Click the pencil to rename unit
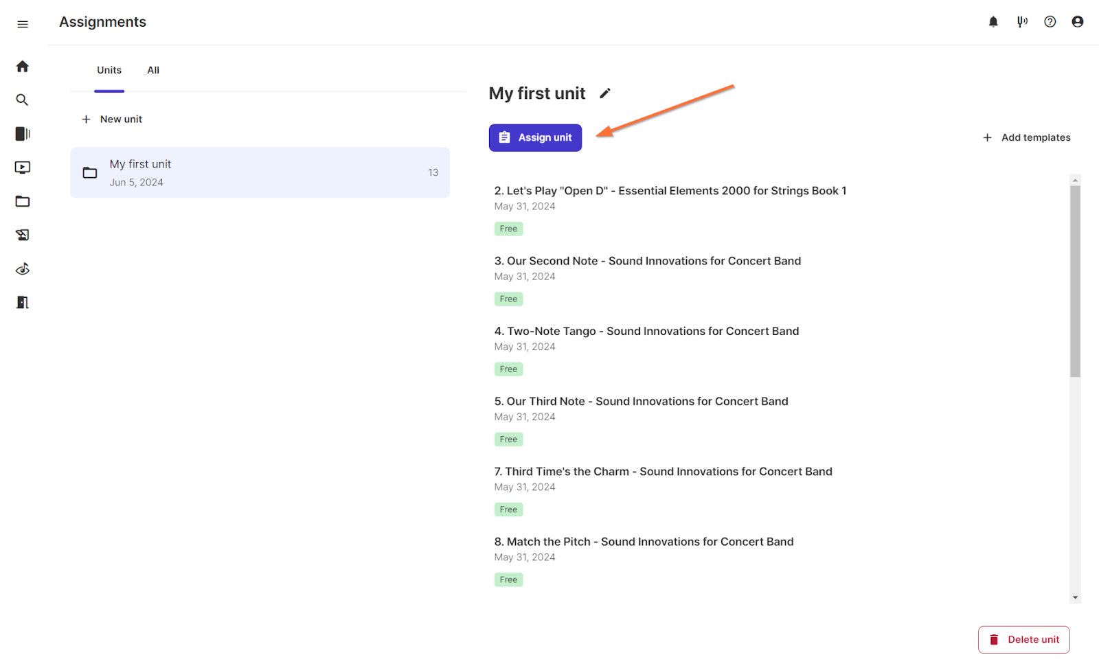The image size is (1099, 666). tap(605, 93)
